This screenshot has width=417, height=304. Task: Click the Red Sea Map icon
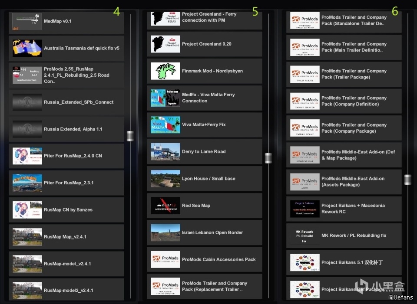165,206
